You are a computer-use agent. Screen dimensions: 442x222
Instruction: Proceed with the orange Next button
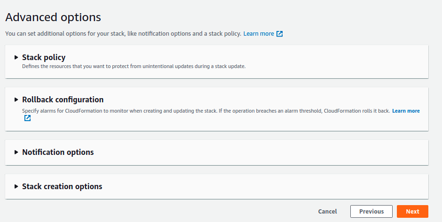tap(412, 211)
